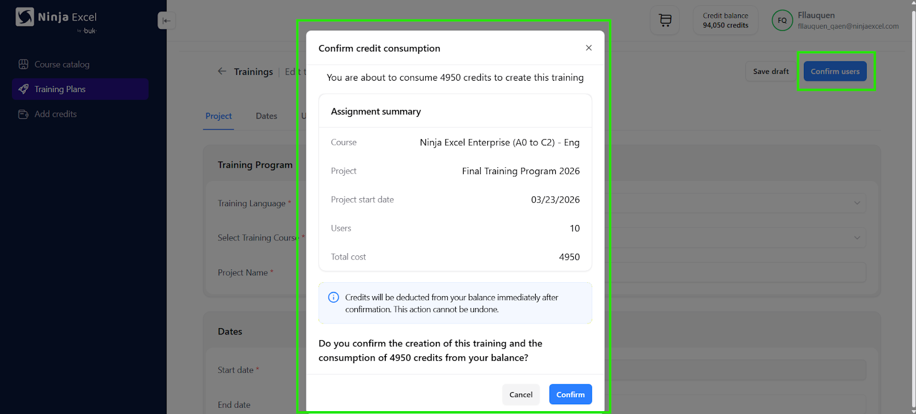Click the Add credits wallet icon
Image resolution: width=916 pixels, height=414 pixels.
tap(23, 114)
